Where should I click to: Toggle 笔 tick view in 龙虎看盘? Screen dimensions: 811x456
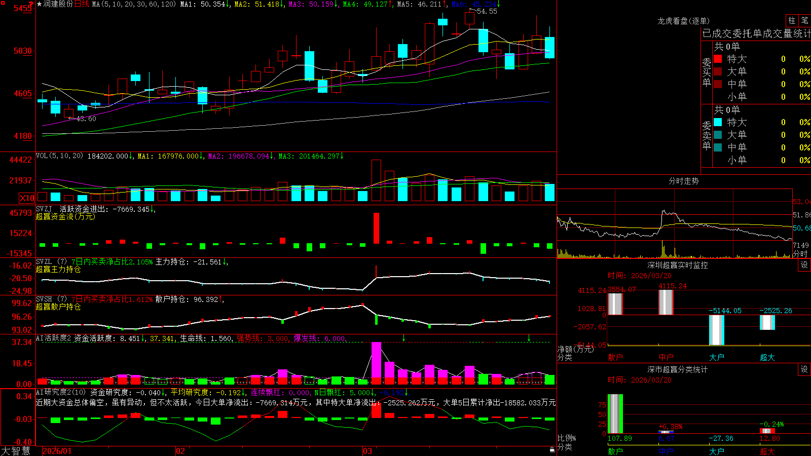tap(805, 21)
